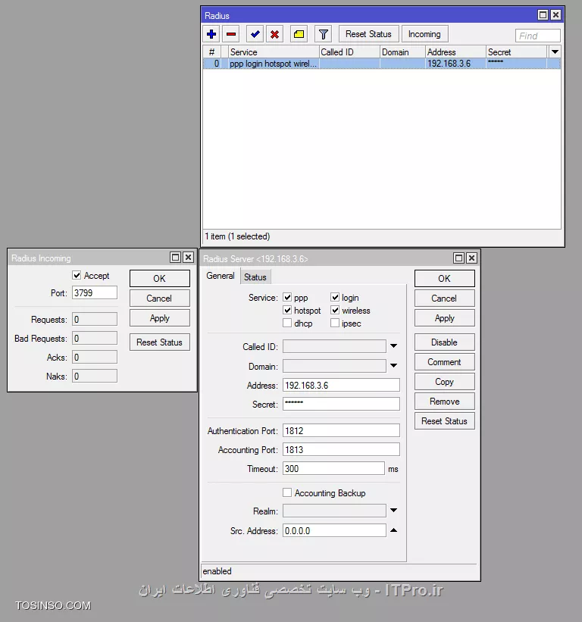This screenshot has width=582, height=622.
Task: Click OK in Radius Incoming window
Action: [x=159, y=279]
